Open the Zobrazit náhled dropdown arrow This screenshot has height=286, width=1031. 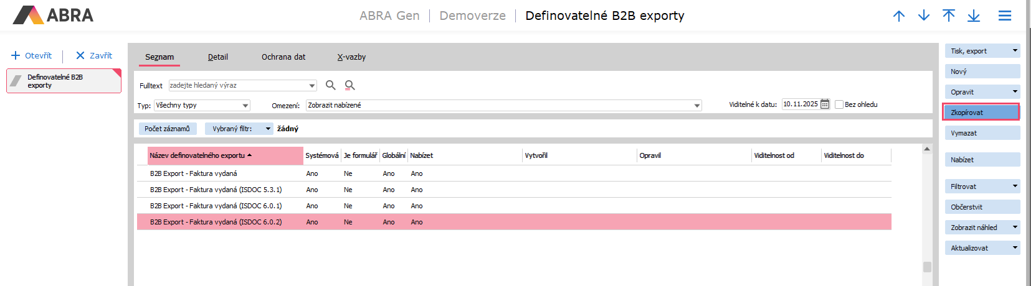(x=1015, y=228)
